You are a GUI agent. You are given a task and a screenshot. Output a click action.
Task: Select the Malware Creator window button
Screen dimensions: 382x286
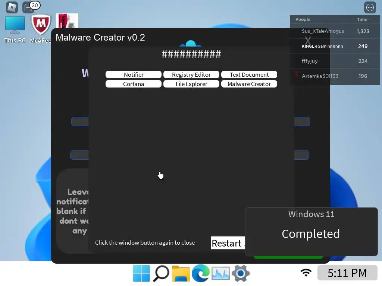pos(249,84)
